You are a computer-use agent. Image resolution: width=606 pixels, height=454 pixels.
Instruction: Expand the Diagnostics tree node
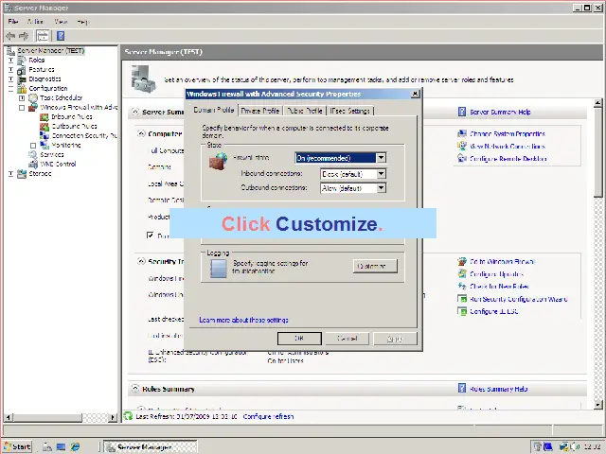[x=10, y=79]
